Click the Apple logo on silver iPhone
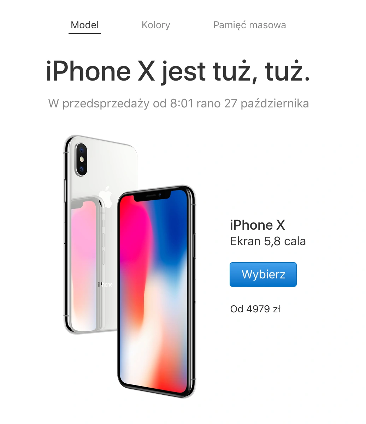Image resolution: width=366 pixels, height=424 pixels. click(x=105, y=196)
